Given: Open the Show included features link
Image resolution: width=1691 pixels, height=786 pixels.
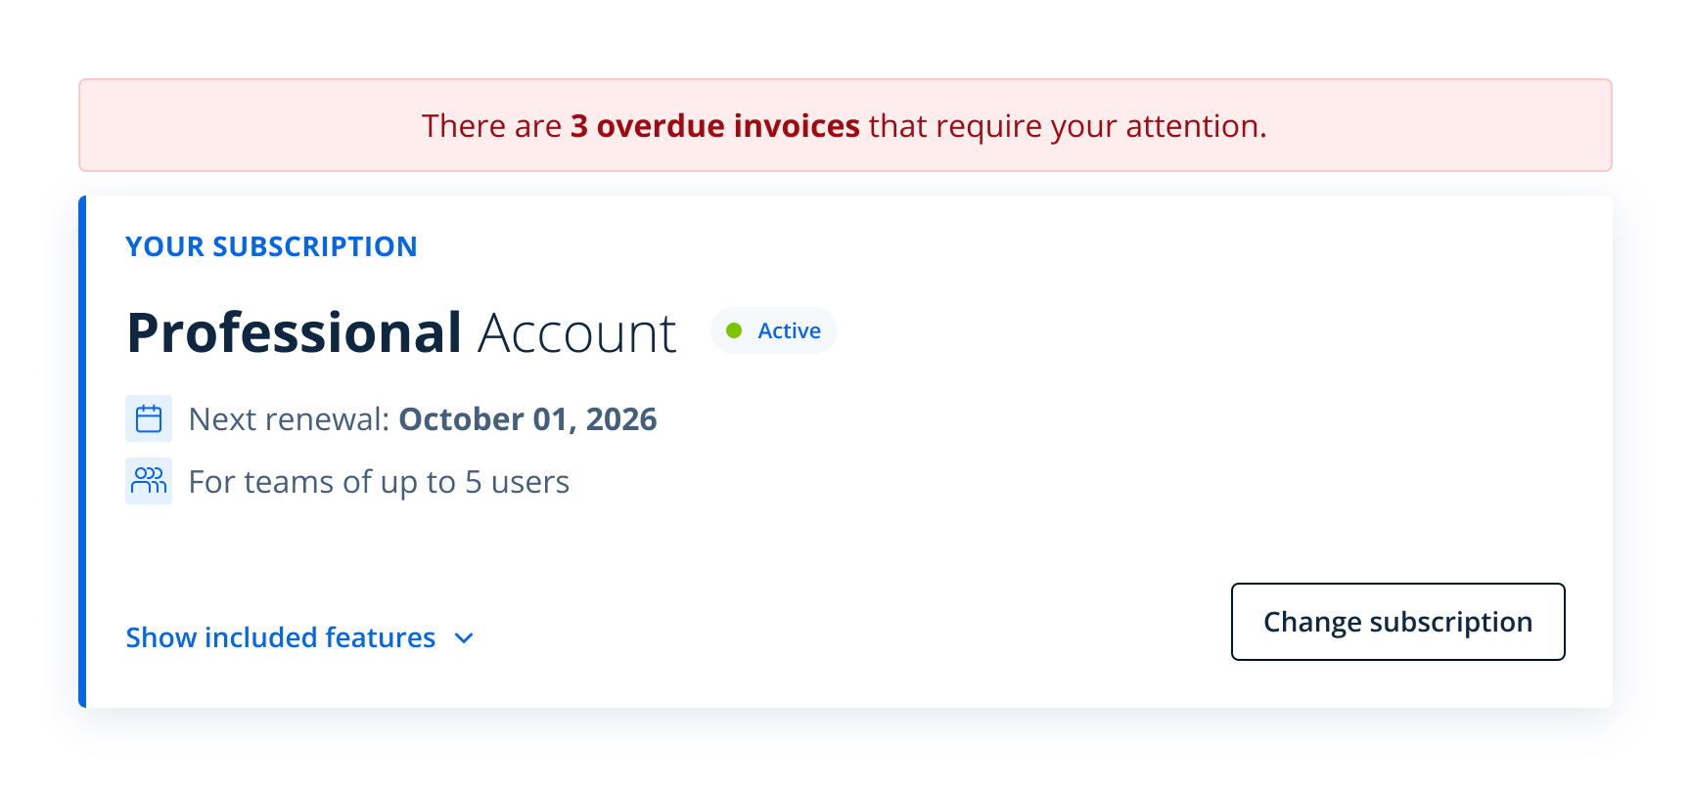Looking at the screenshot, I should pyautogui.click(x=280, y=637).
